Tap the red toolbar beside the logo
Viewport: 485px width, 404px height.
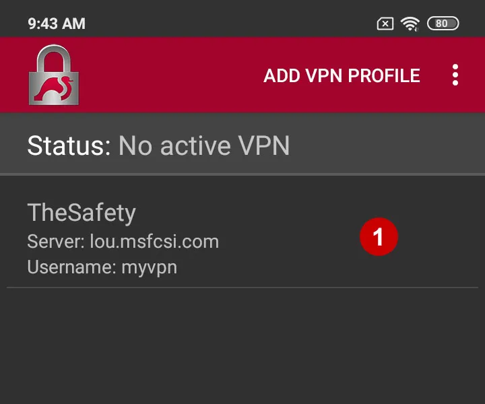pyautogui.click(x=170, y=75)
